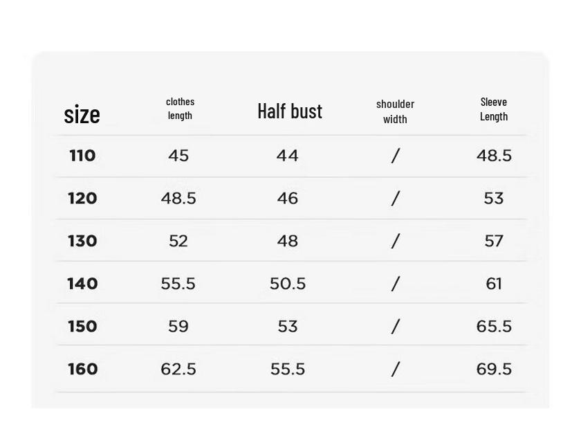Click the size 160 row label
This screenshot has width=581, height=436.
tap(82, 369)
